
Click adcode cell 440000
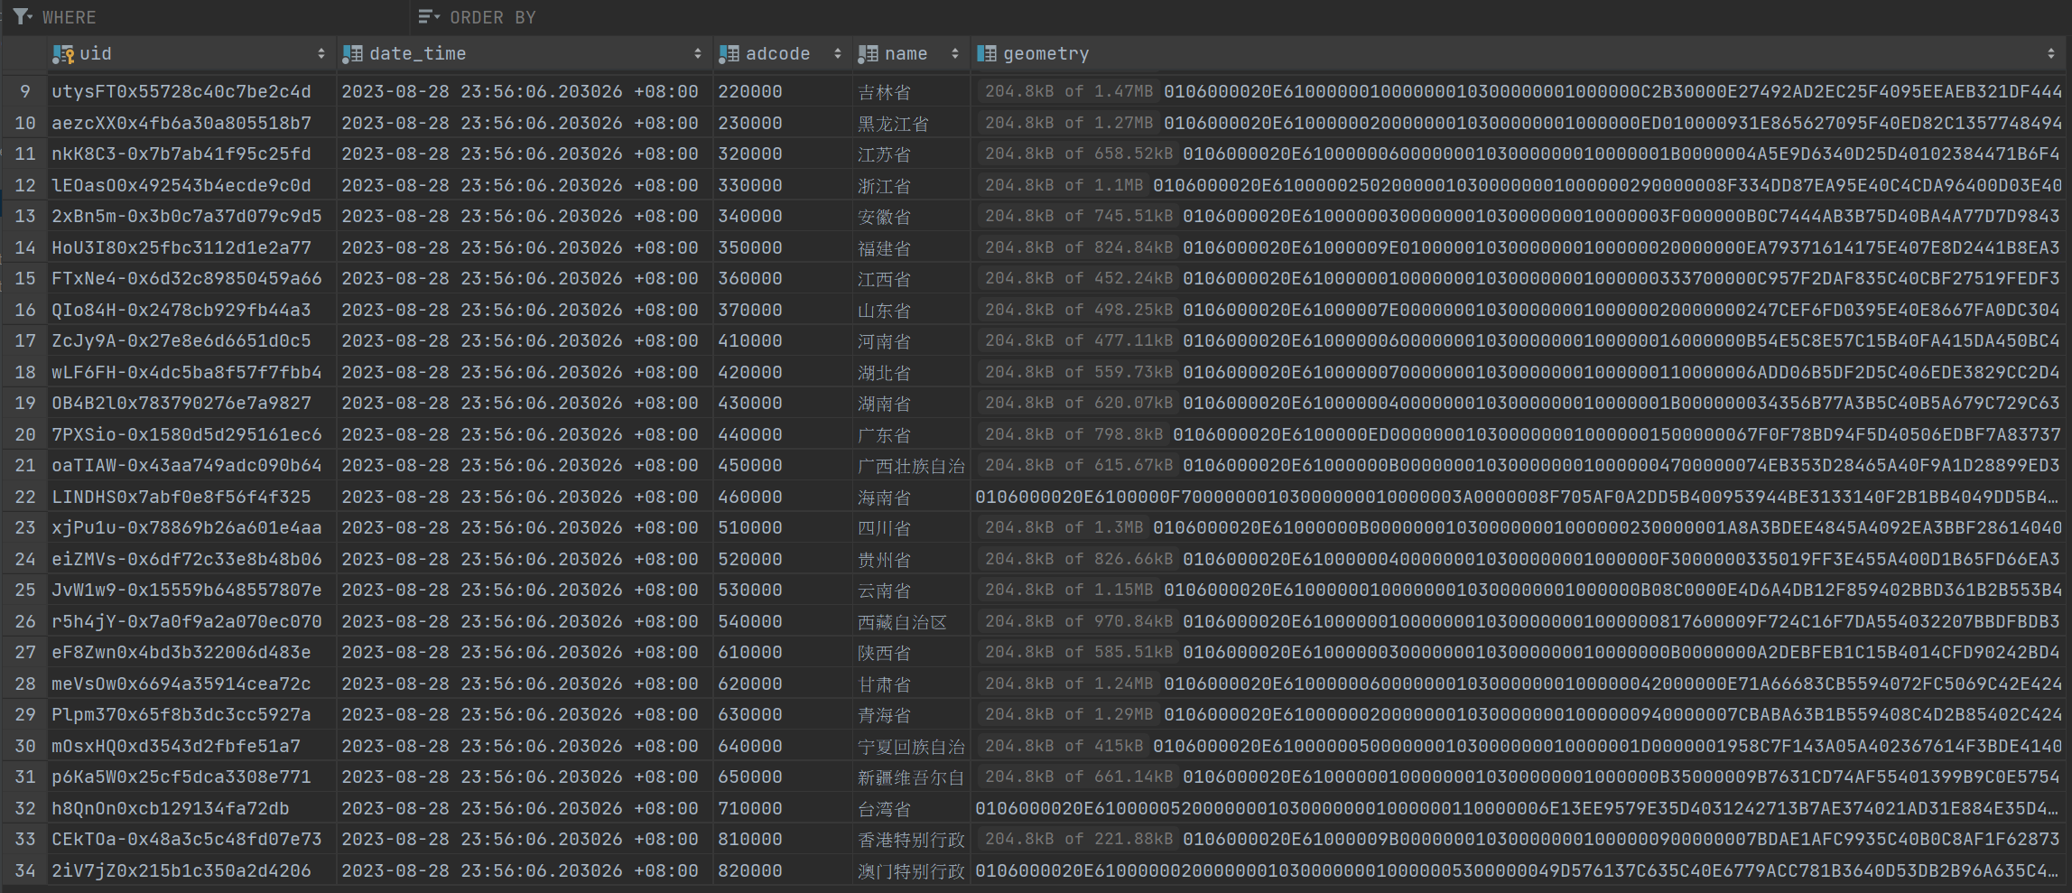(x=783, y=434)
